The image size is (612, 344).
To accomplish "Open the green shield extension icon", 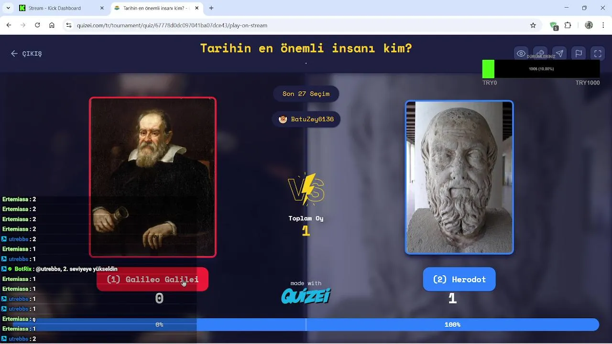I will point(554,26).
